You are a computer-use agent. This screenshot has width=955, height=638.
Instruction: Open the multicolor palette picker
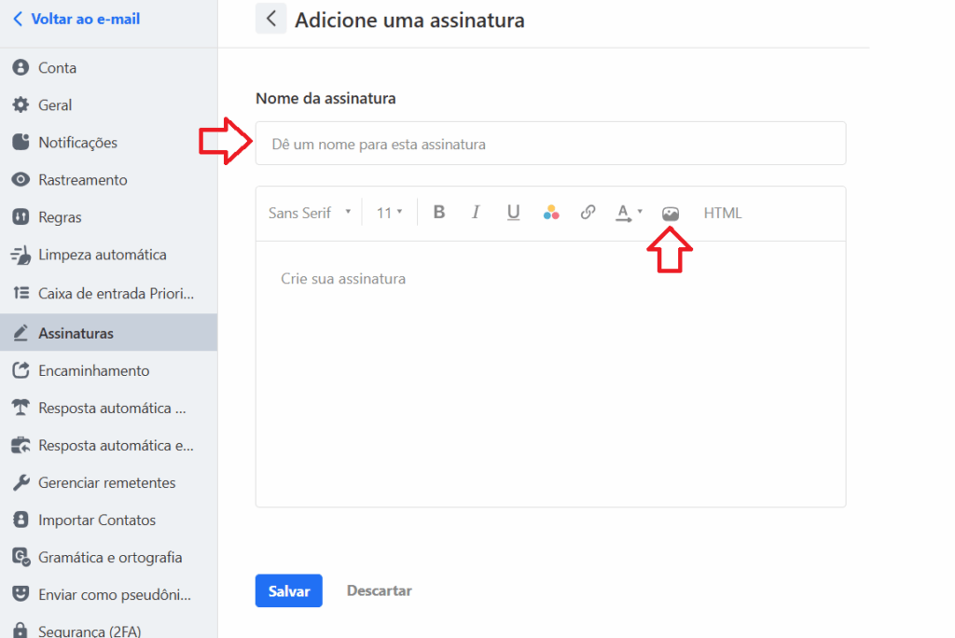(x=551, y=213)
